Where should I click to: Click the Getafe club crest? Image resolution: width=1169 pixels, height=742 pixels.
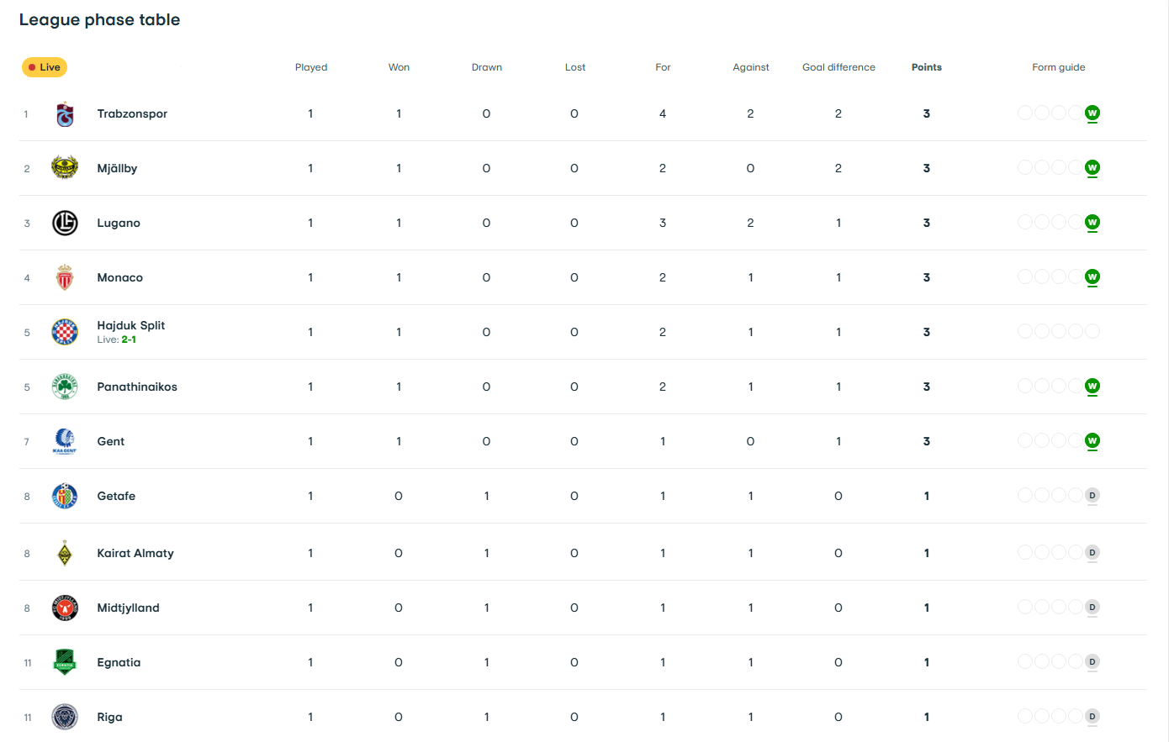click(65, 496)
